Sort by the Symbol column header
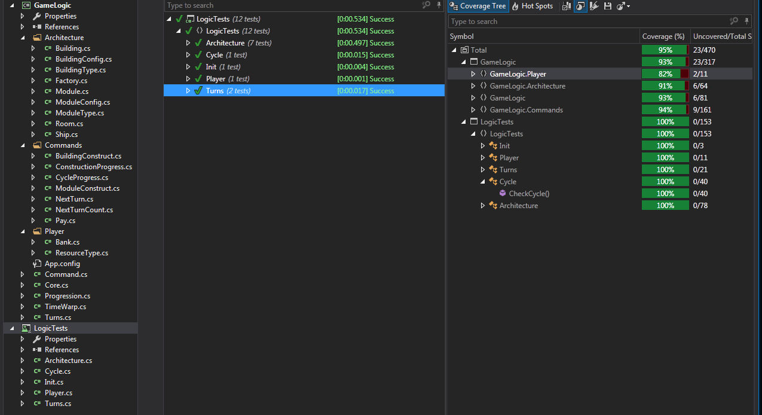The width and height of the screenshot is (762, 415). pyautogui.click(x=544, y=36)
